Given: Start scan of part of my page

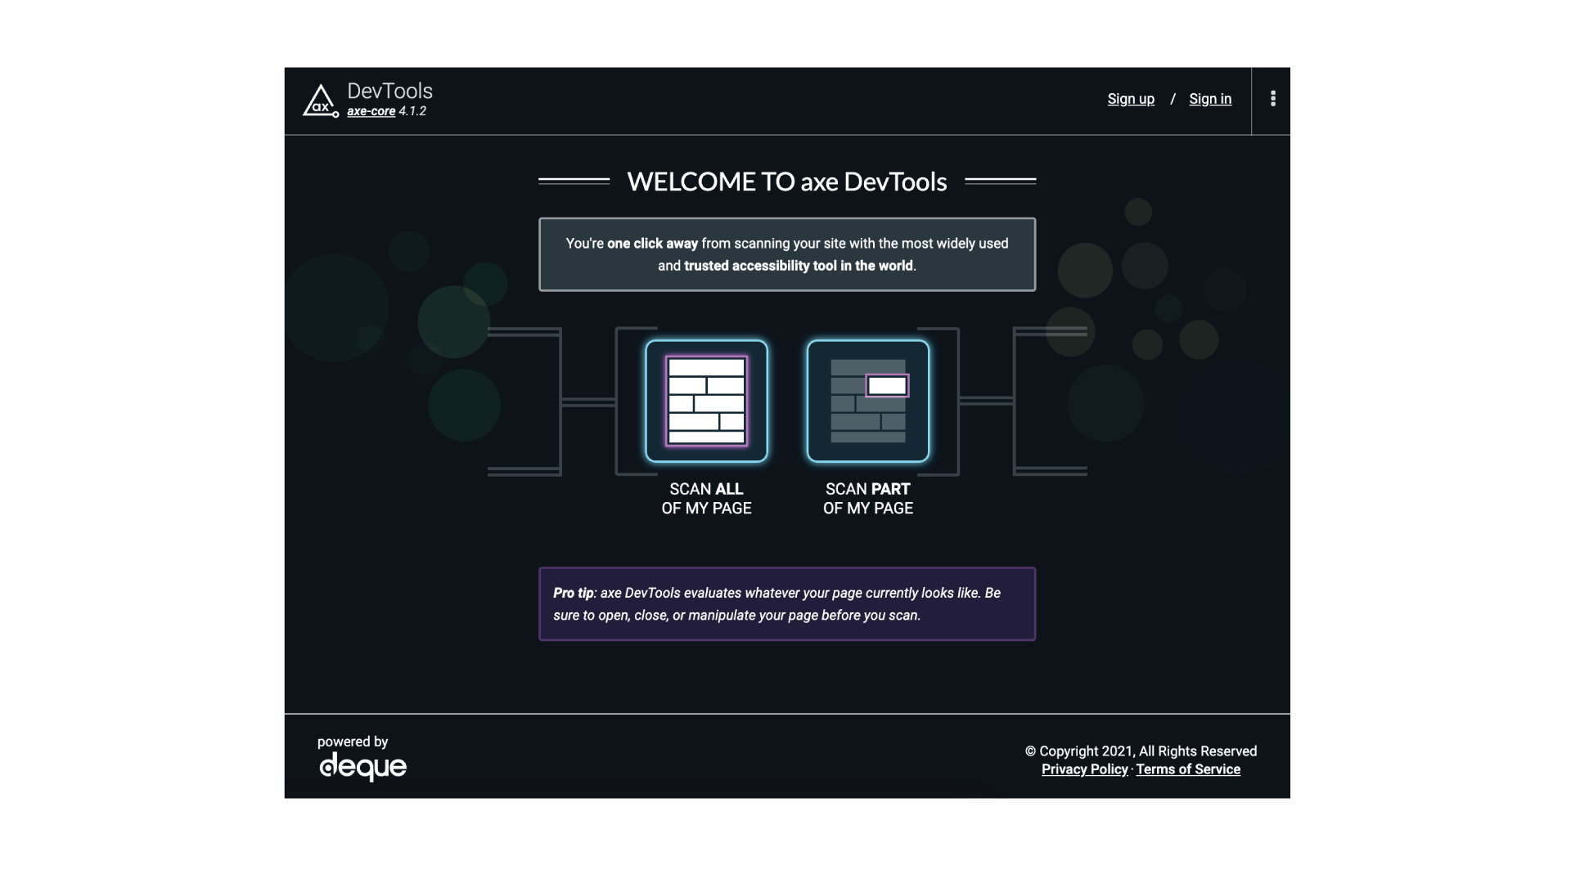Looking at the screenshot, I should point(868,401).
